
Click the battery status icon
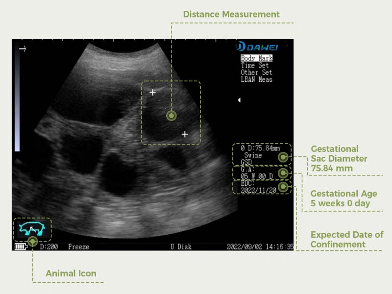point(21,246)
